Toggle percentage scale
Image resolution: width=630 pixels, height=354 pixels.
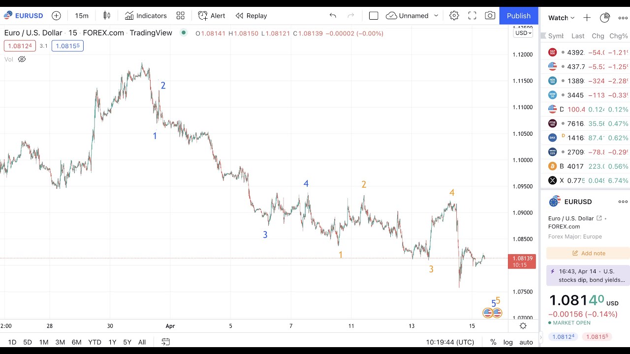(493, 342)
